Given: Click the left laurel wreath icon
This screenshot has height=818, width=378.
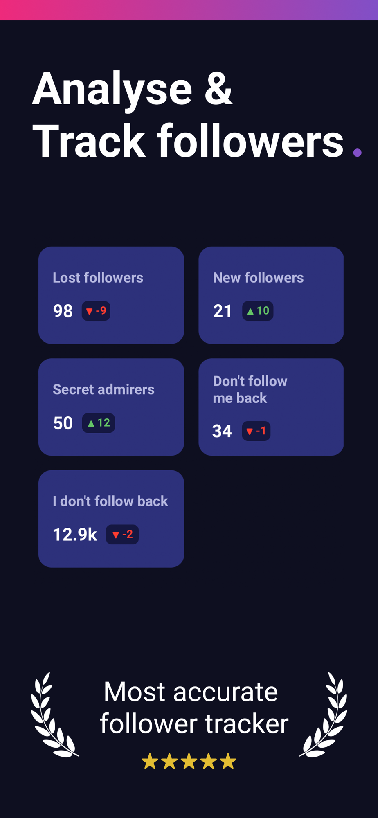Looking at the screenshot, I should (x=54, y=715).
